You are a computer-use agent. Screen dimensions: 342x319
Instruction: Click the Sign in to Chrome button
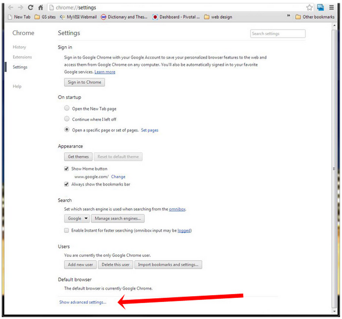click(84, 82)
